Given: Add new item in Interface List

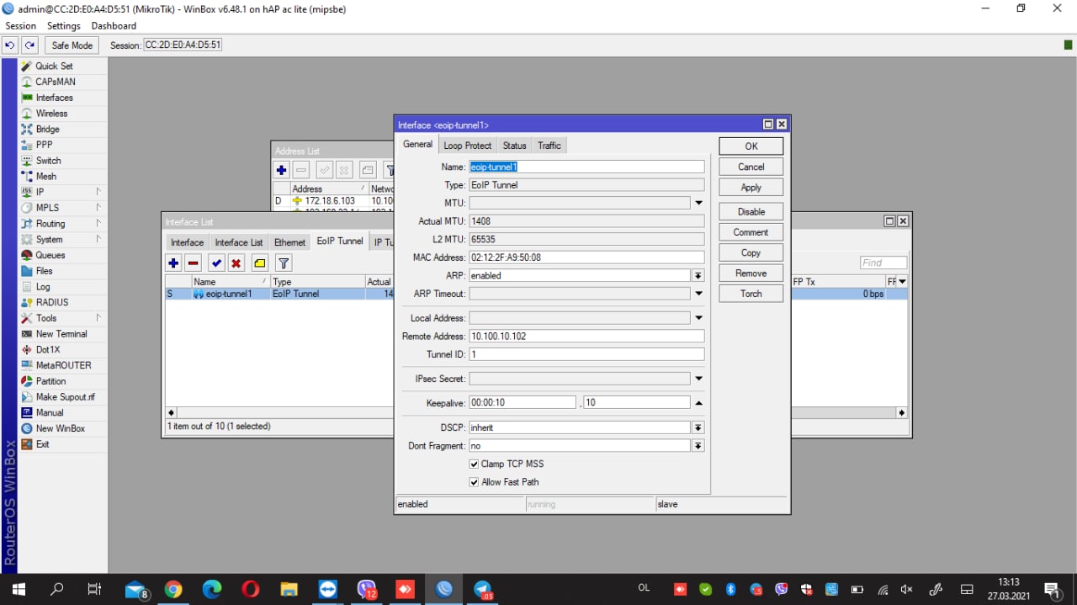Looking at the screenshot, I should pos(173,263).
